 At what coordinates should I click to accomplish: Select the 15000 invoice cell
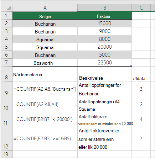coord(104,23)
